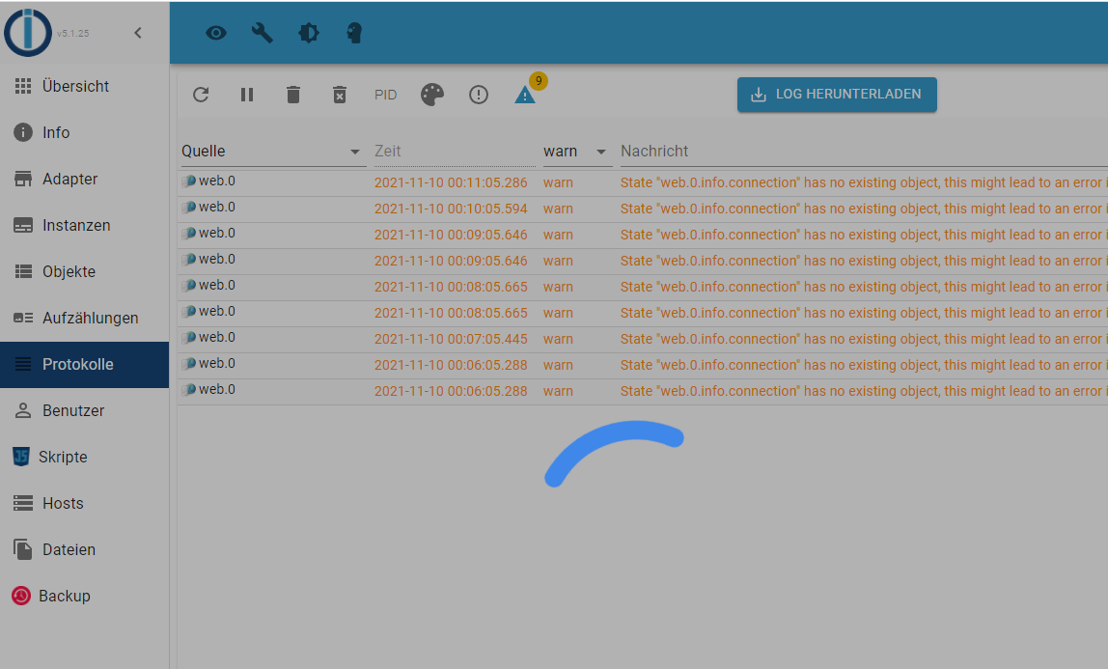
Task: Click the Skripte JS icon
Action: pos(20,457)
